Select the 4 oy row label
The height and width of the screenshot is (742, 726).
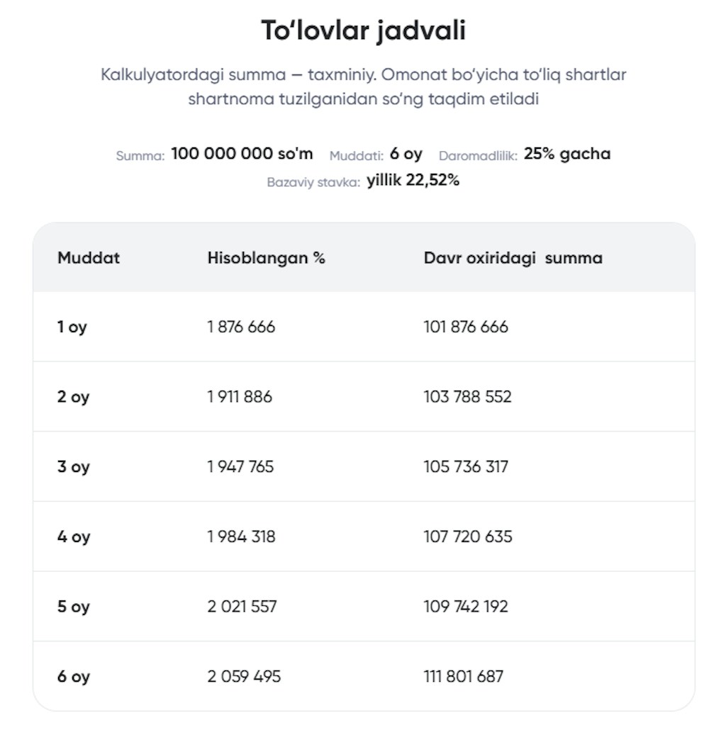pos(73,537)
